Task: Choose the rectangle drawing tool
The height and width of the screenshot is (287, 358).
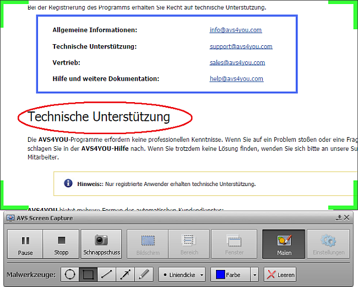Action: [x=88, y=274]
